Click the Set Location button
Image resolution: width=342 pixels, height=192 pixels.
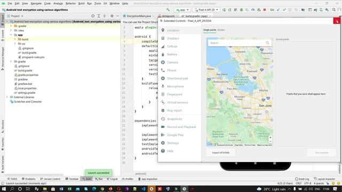point(322,153)
